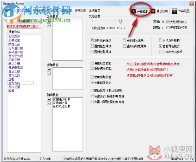Image resolution: width=196 pixels, height=162 pixels.
Task: Select 巫师之舞 in skill name list
Action: (14, 60)
